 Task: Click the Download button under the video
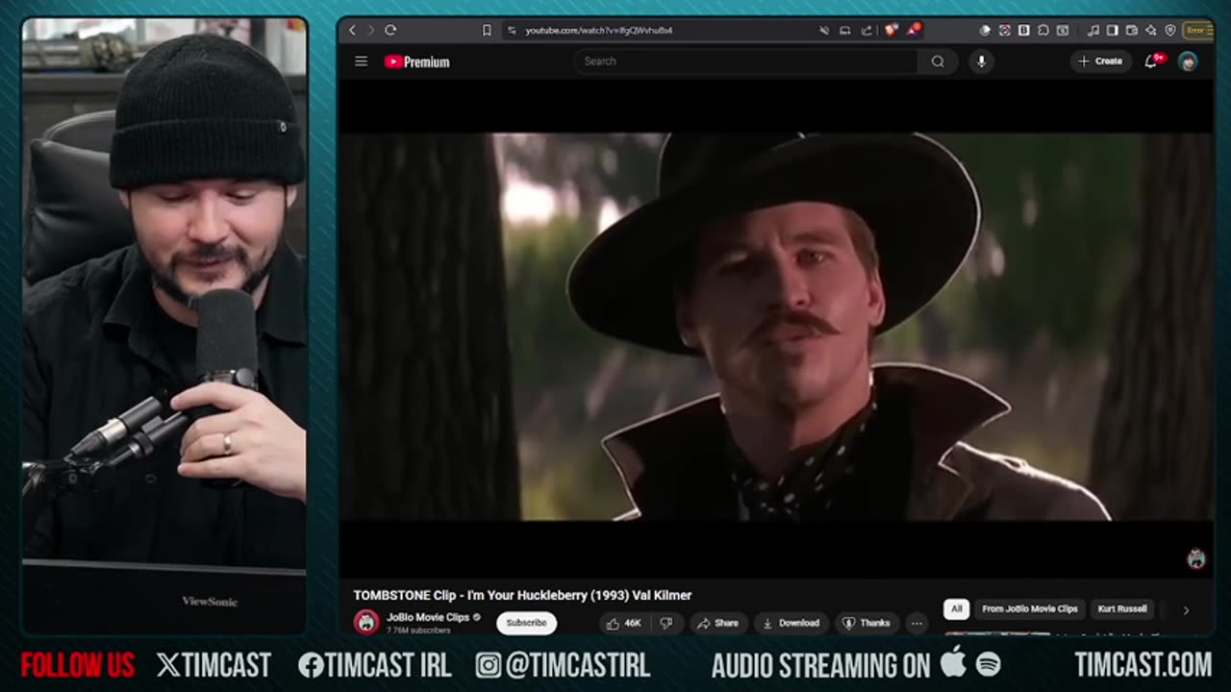(791, 623)
